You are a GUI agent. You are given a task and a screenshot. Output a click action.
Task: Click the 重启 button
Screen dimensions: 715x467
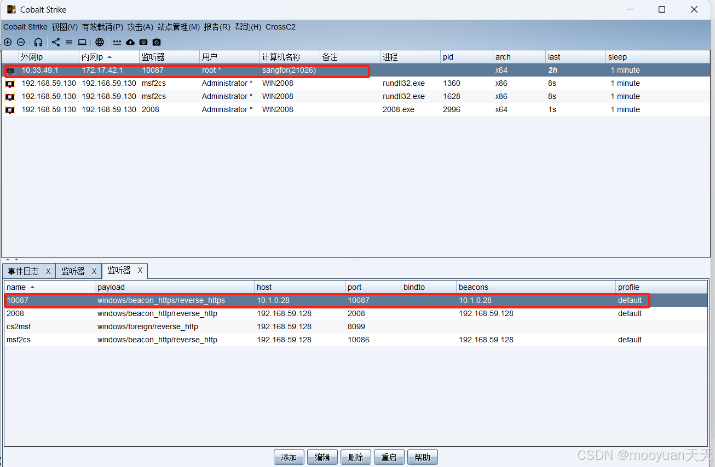point(389,457)
